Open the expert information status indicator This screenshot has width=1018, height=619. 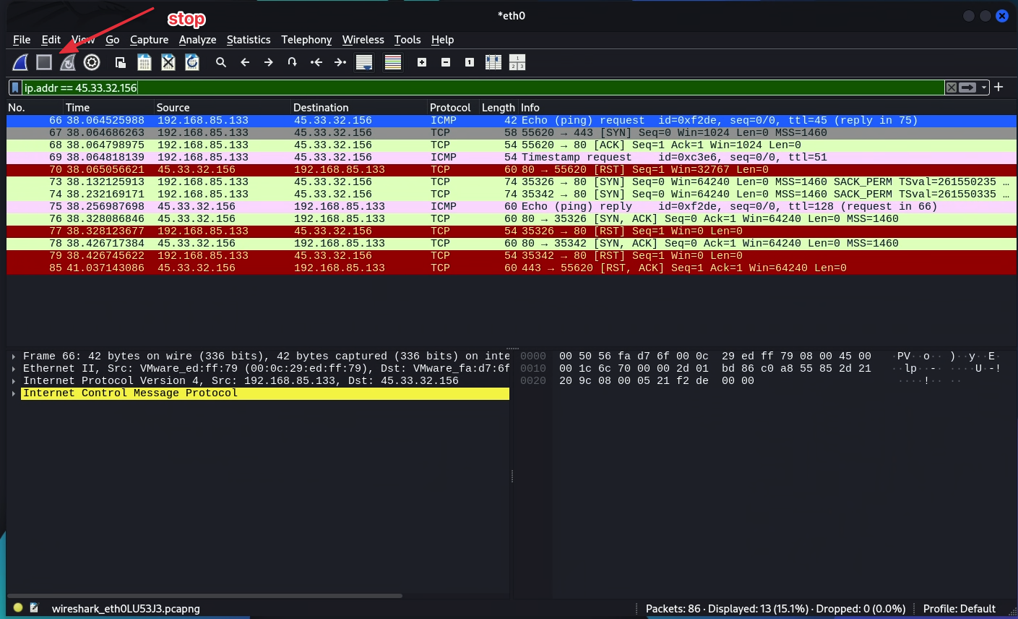tap(18, 608)
